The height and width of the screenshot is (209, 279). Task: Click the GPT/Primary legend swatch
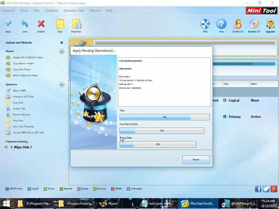[7, 189]
